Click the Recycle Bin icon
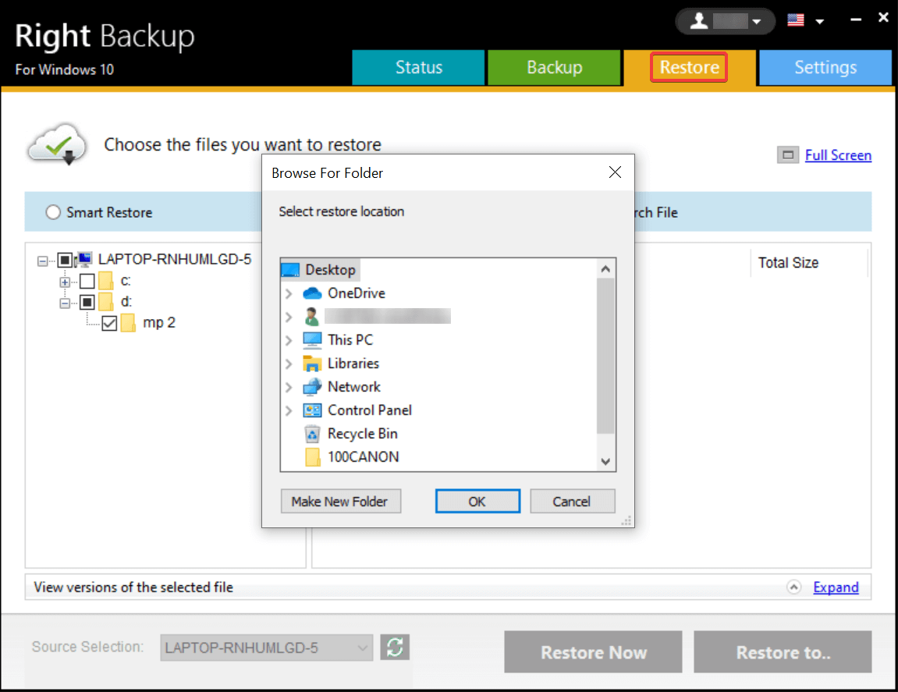The width and height of the screenshot is (898, 692). pos(312,434)
